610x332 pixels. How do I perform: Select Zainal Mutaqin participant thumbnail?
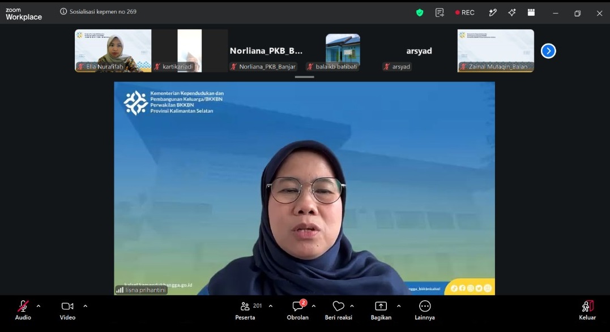(x=496, y=51)
